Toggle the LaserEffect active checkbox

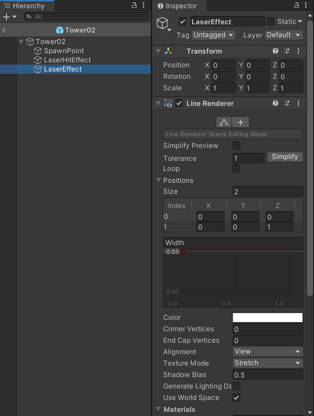(x=183, y=22)
